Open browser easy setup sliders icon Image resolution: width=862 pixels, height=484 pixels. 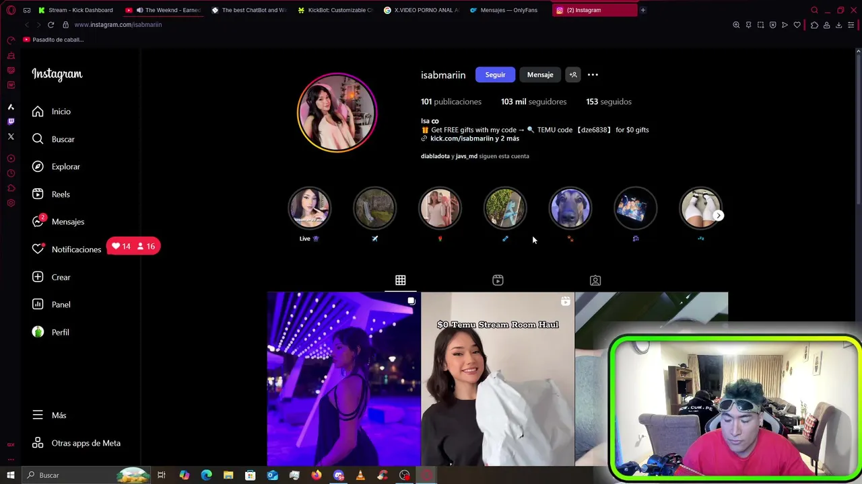pyautogui.click(x=851, y=25)
